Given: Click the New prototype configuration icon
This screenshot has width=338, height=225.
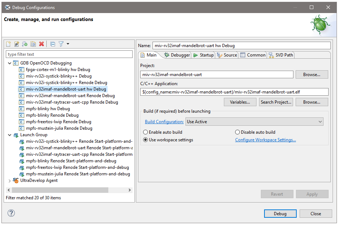Looking at the screenshot, I should 17,44.
